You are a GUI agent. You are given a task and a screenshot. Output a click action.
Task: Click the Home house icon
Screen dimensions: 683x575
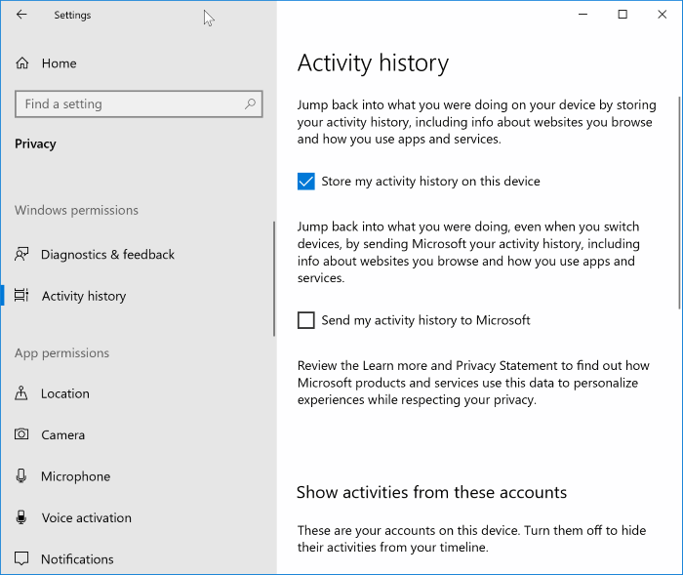click(22, 63)
